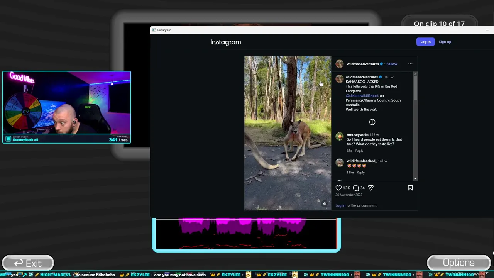The image size is (494, 278).
Task: Click the 34 comments count
Action: pos(362,188)
